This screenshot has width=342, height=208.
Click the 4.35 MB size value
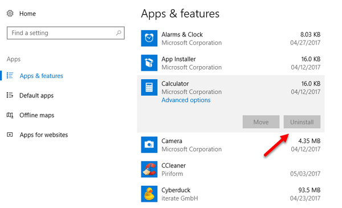[310, 141]
